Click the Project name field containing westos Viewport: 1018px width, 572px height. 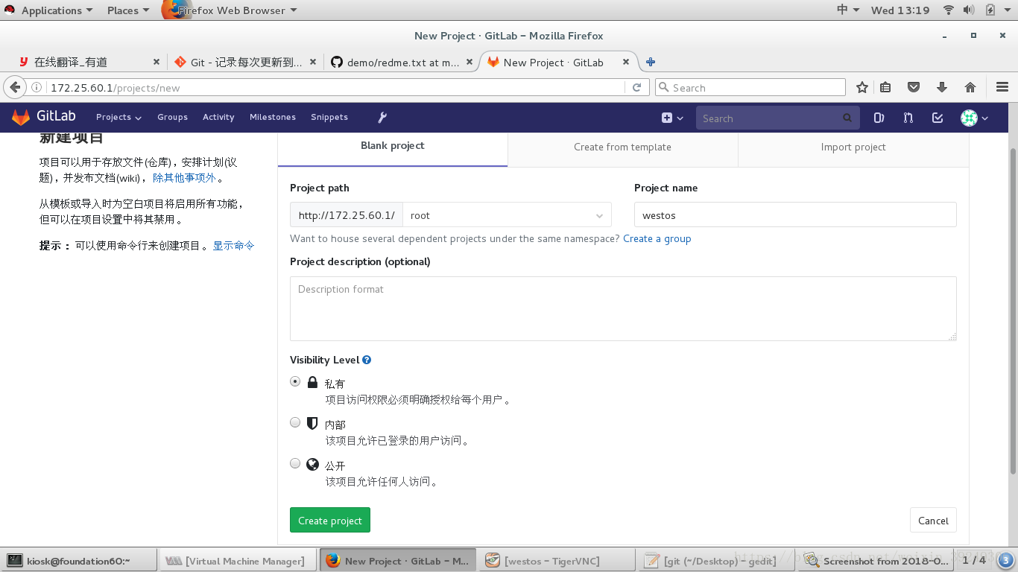pyautogui.click(x=795, y=214)
